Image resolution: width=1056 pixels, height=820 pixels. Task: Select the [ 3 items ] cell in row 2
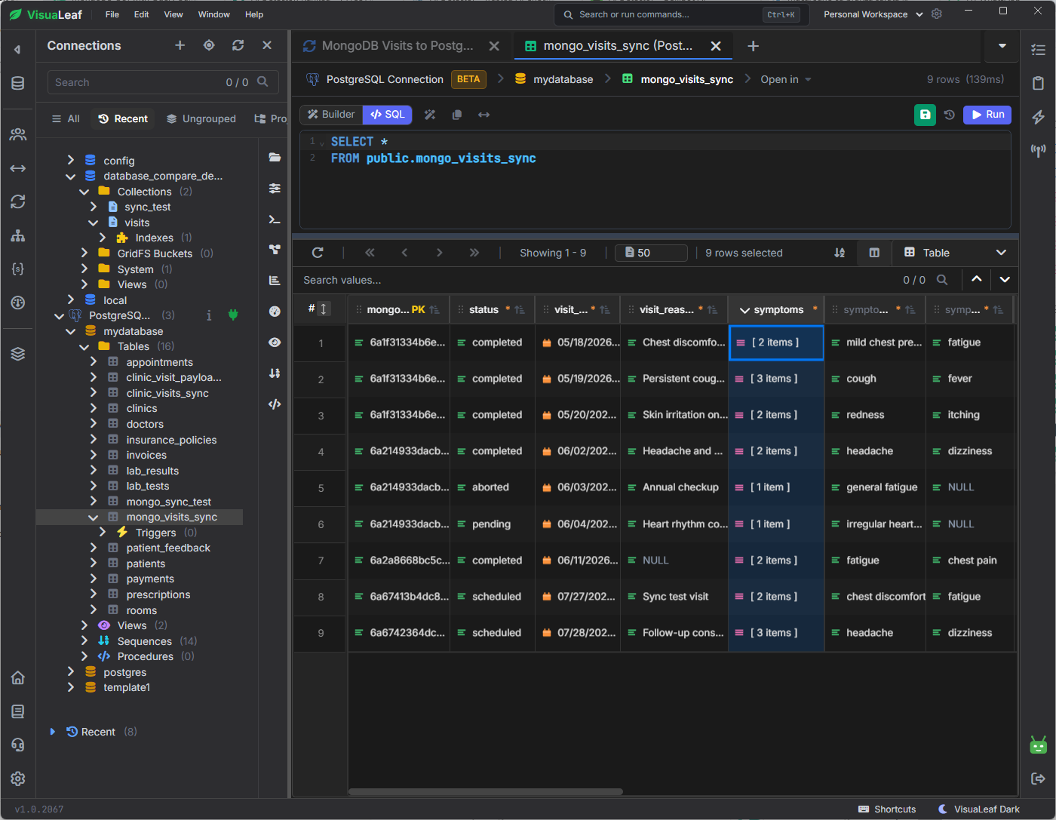(x=776, y=379)
